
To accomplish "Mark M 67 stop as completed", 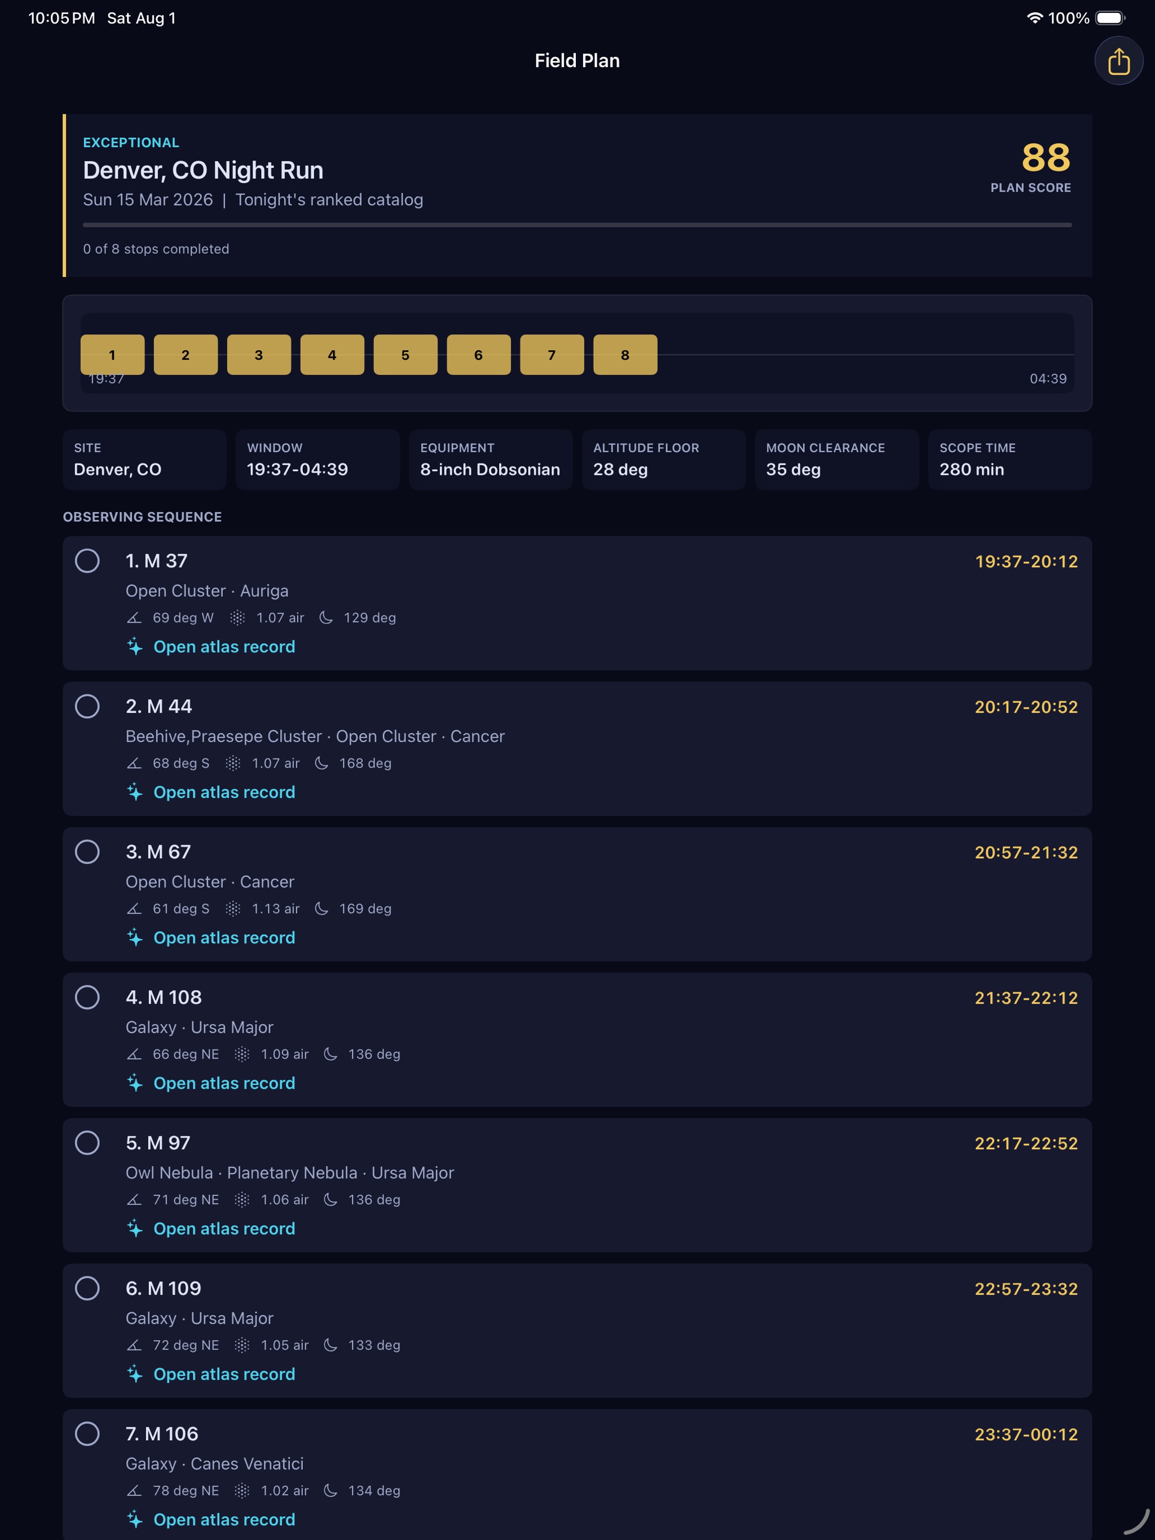I will click(87, 852).
